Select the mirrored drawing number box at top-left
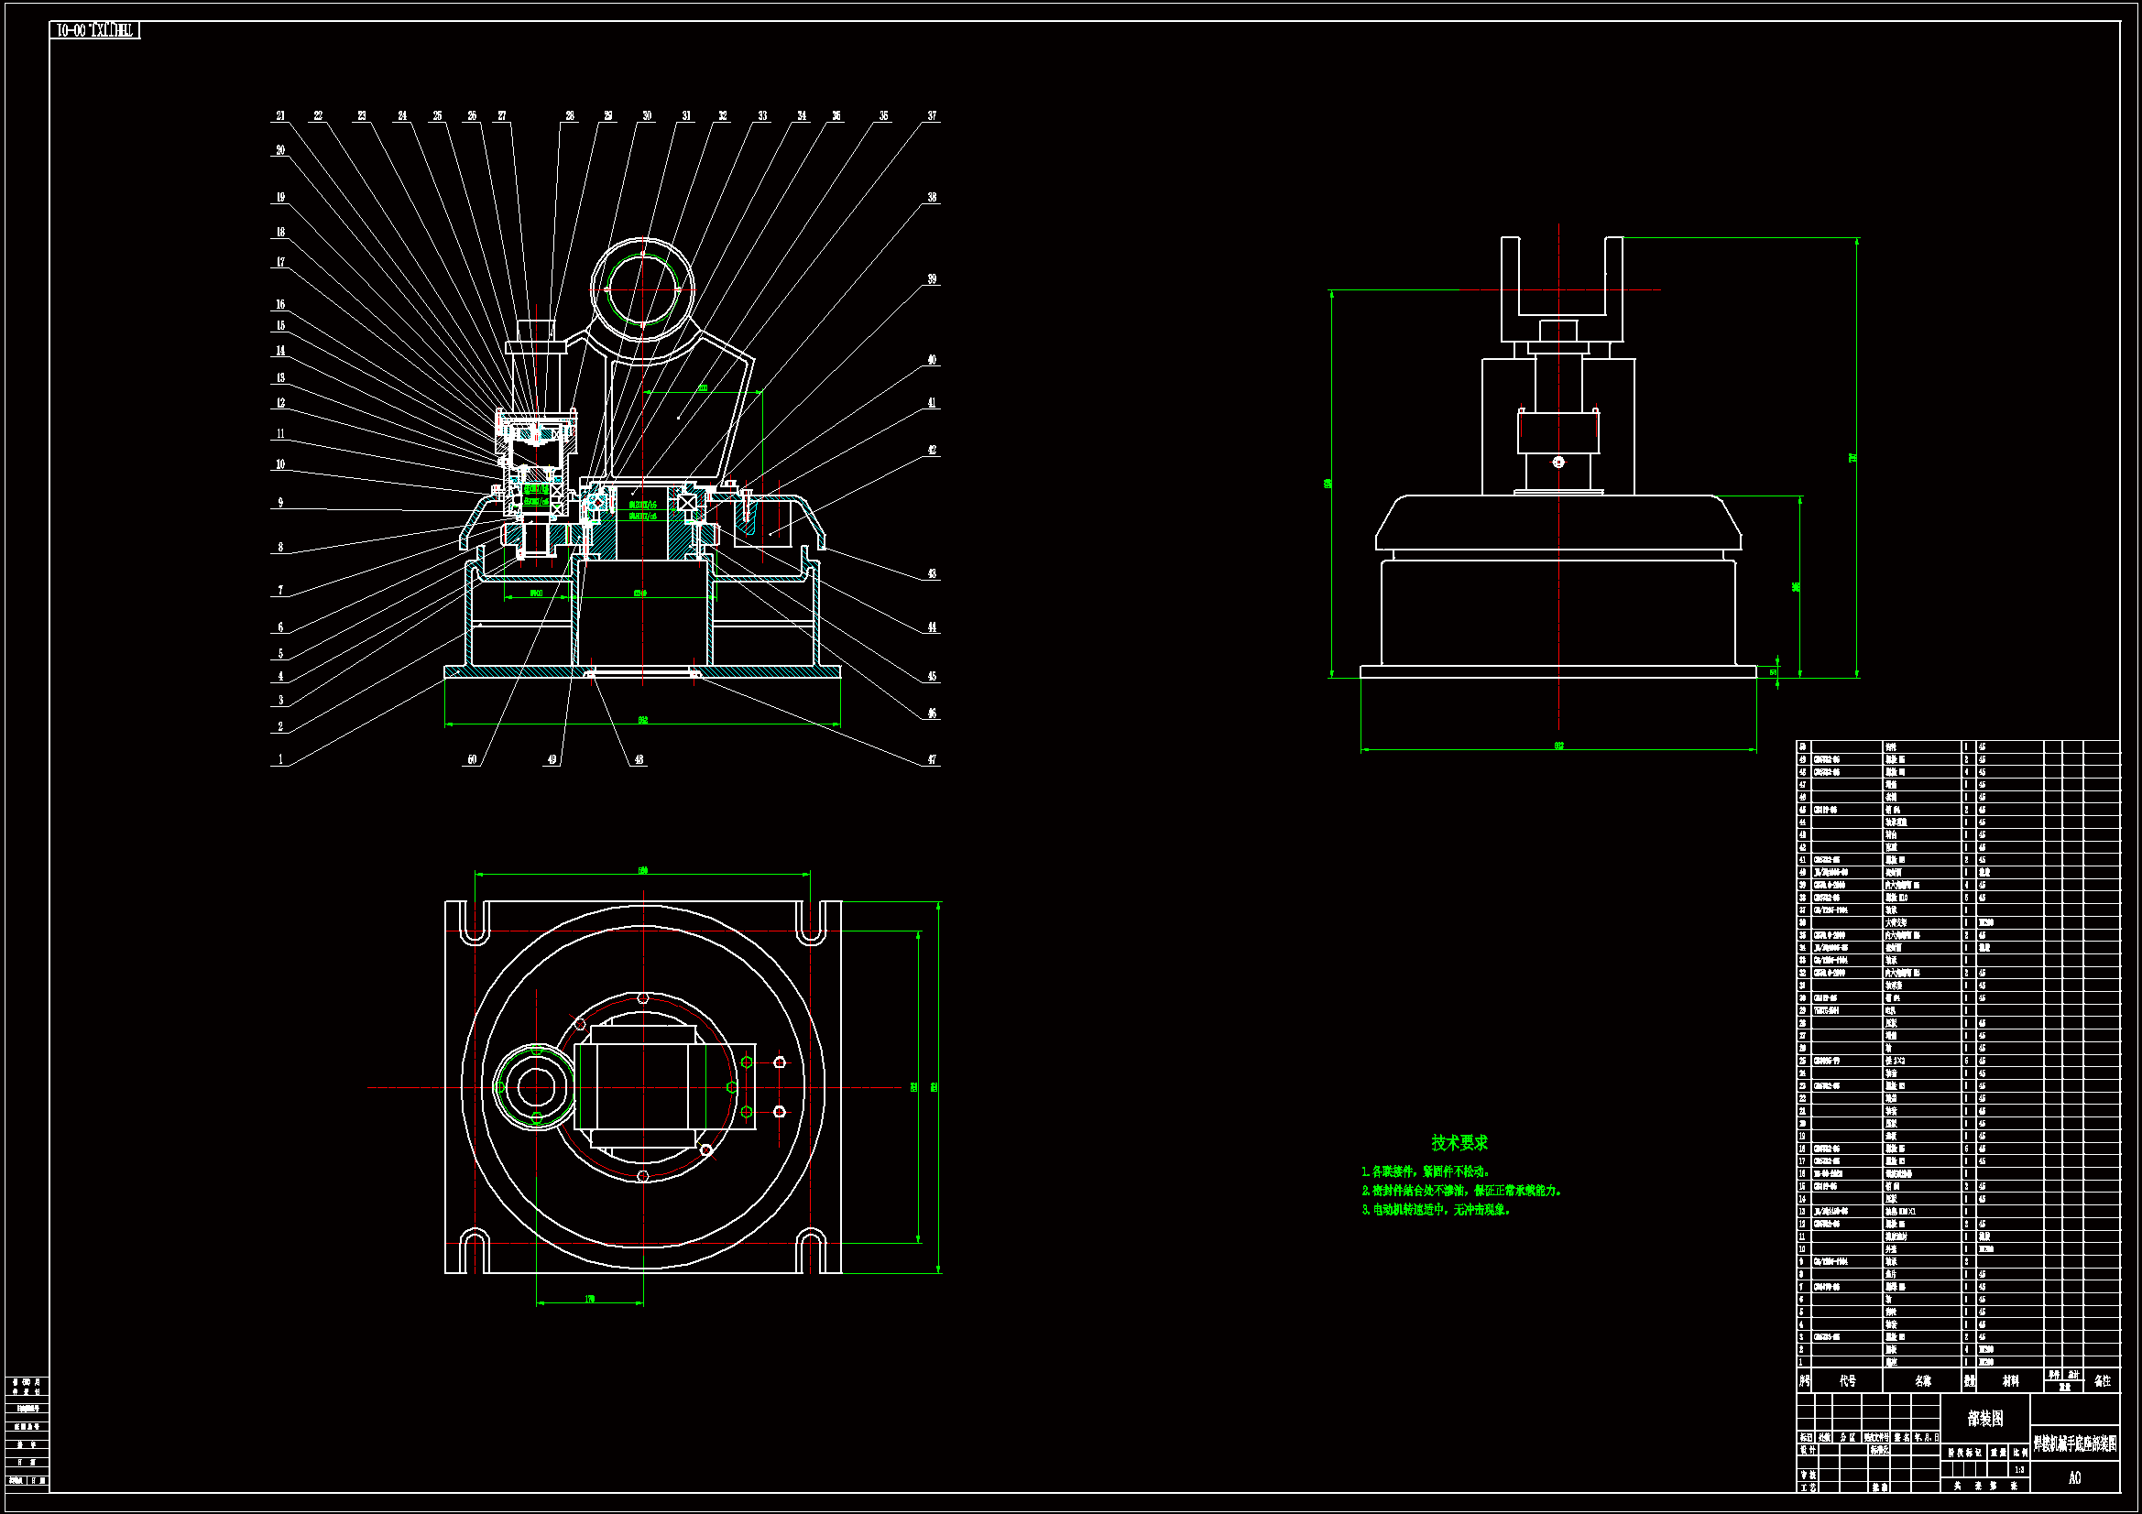The width and height of the screenshot is (2142, 1514). coord(94,30)
